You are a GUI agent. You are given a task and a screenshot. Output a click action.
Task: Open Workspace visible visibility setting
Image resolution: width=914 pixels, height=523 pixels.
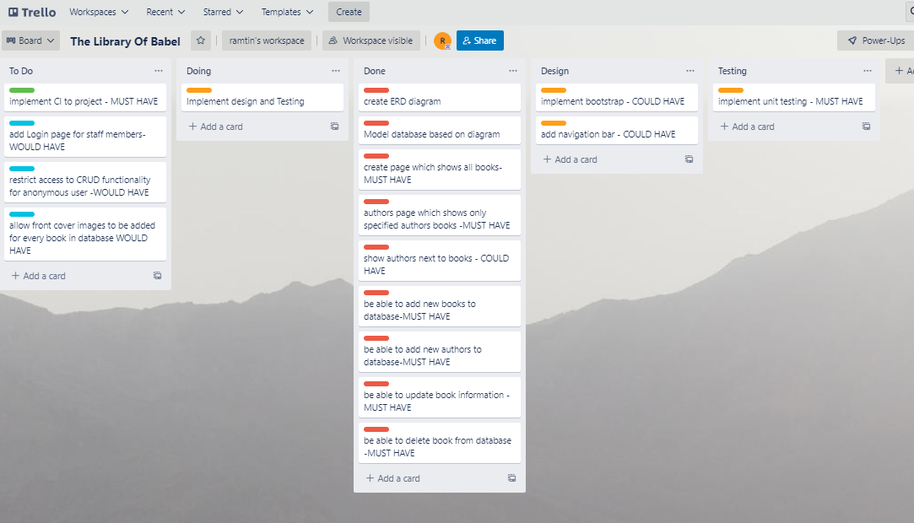[x=371, y=40]
